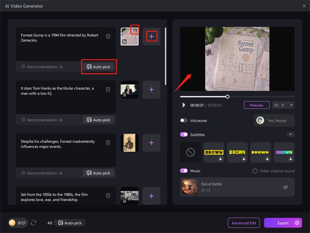Expand the Subtitles options dropdown
Viewport: 310px width, 233px height.
click(x=291, y=135)
